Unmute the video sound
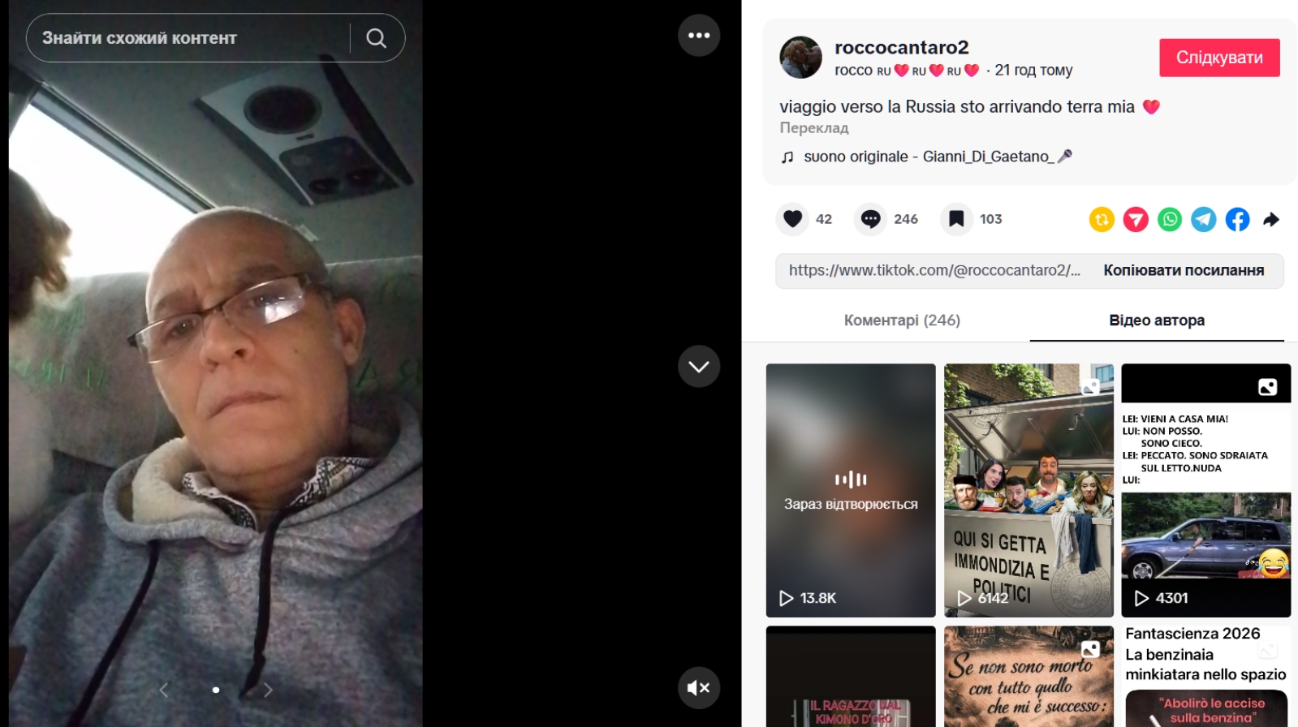 coord(699,688)
